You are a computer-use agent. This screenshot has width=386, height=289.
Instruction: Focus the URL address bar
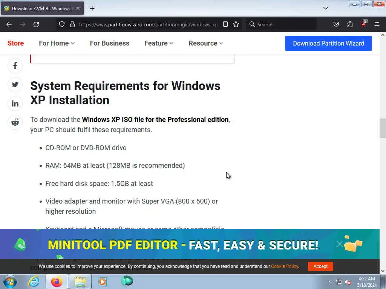[148, 24]
